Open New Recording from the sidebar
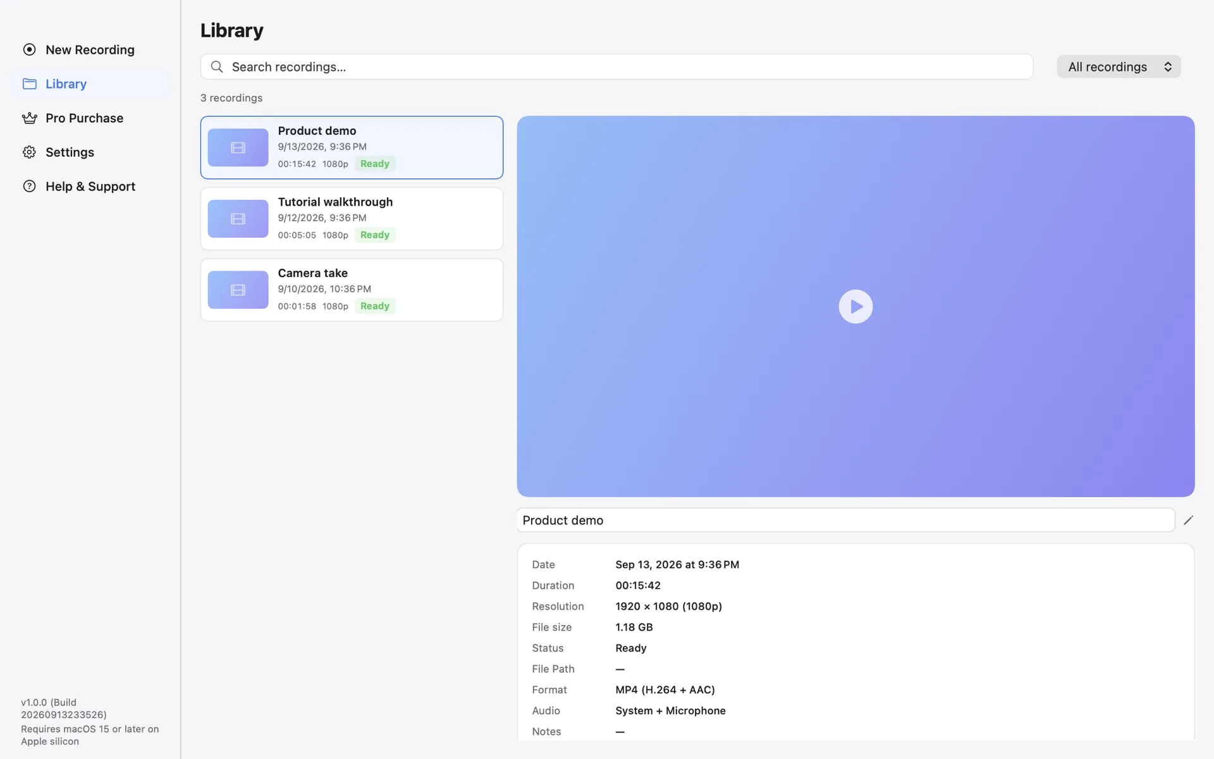This screenshot has height=759, width=1214. [x=90, y=49]
